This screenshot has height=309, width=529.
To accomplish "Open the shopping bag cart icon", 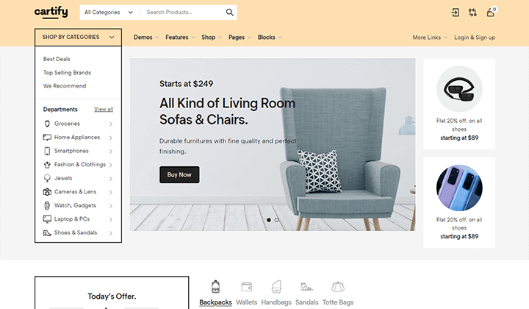I will (x=491, y=13).
